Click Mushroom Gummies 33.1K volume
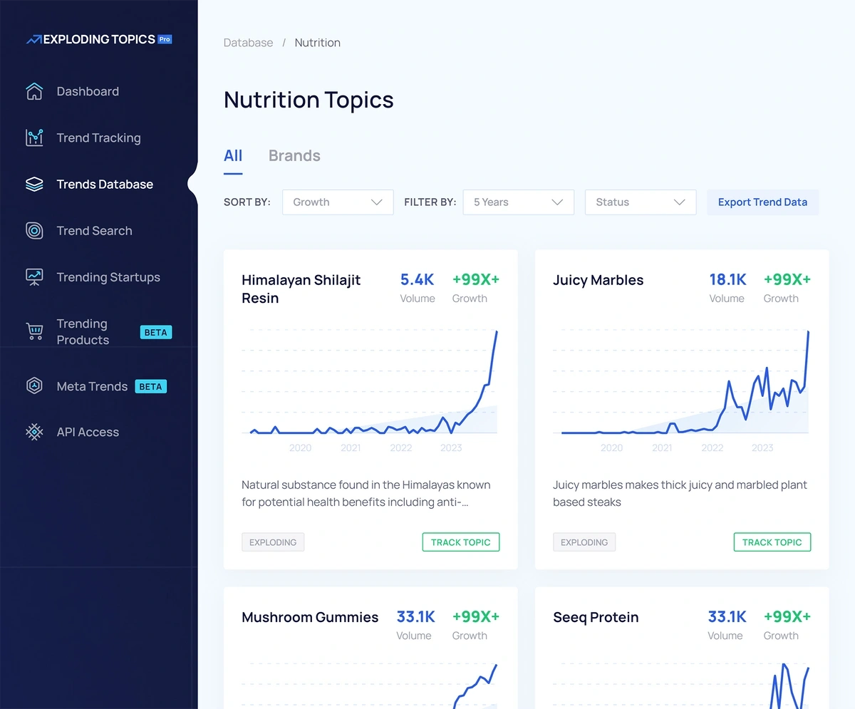This screenshot has width=855, height=709. pos(416,616)
